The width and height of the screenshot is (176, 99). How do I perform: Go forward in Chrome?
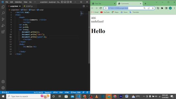[x=97, y=8]
